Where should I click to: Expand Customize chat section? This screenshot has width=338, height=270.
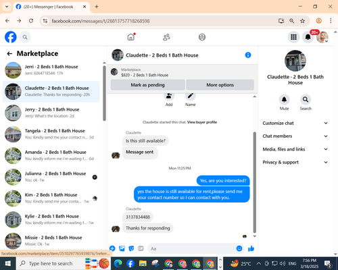295,123
